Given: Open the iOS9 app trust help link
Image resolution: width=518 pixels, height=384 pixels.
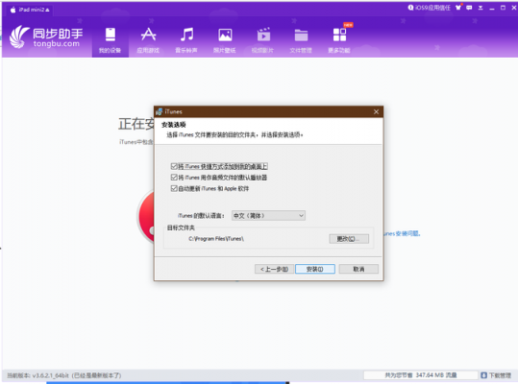Looking at the screenshot, I should [430, 8].
